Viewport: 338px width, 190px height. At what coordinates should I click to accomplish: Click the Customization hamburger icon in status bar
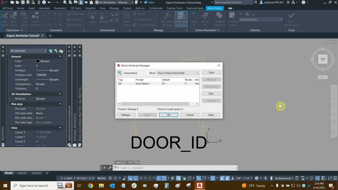coord(335,178)
